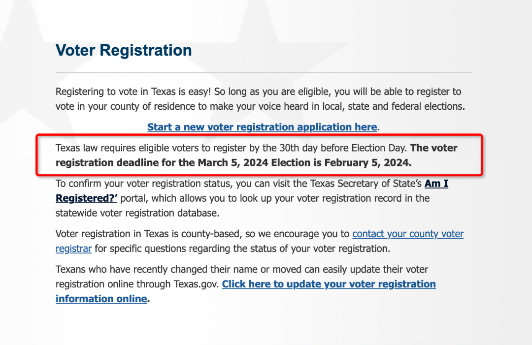
Task: Open the 'Am I Registered?' portal link
Action: click(436, 184)
